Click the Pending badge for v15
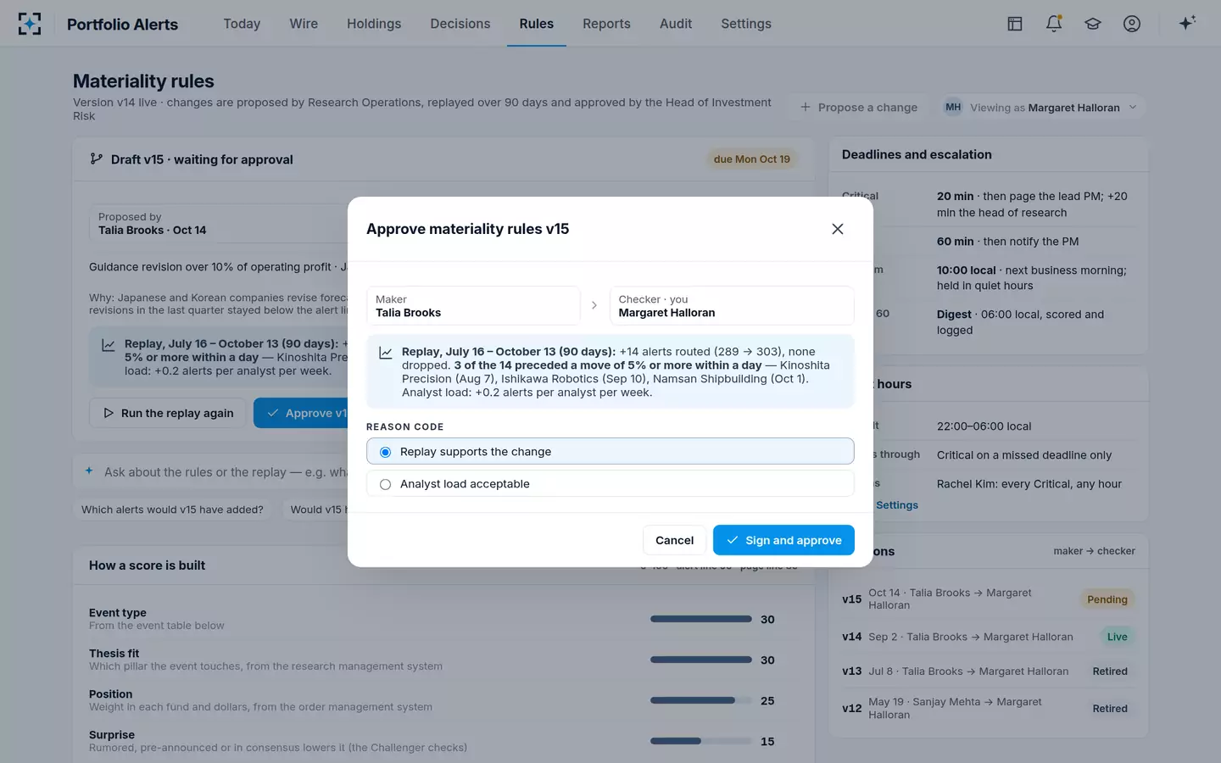The image size is (1221, 763). tap(1107, 599)
